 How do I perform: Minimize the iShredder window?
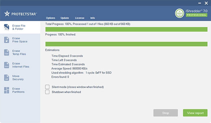tap(200, 3)
